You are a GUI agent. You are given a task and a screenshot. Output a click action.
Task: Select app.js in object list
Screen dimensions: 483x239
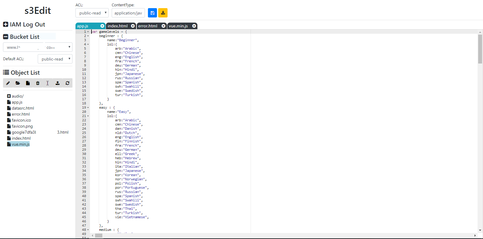pyautogui.click(x=17, y=102)
